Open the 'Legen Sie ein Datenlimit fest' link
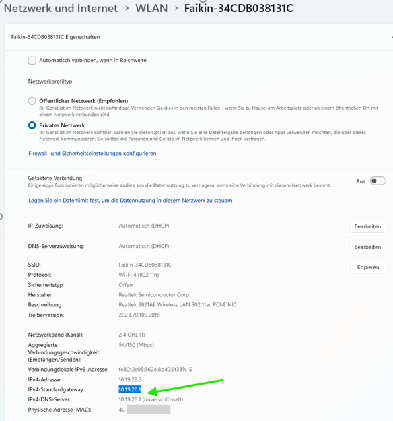 (131, 201)
